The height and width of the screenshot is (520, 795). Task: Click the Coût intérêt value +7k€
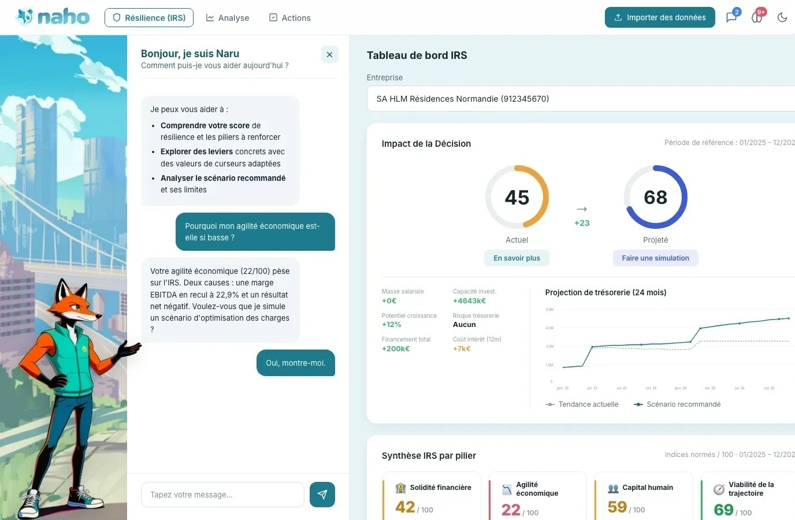462,349
